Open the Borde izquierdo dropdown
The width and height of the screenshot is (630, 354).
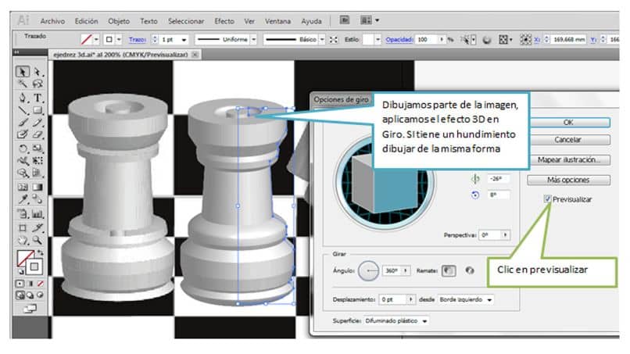click(x=467, y=299)
